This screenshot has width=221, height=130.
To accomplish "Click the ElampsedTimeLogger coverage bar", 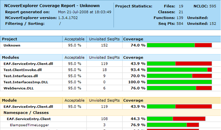I will 173,125.
